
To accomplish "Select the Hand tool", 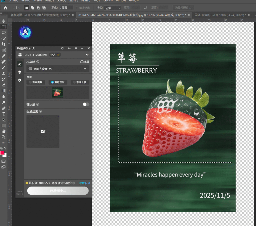I will [3, 131].
